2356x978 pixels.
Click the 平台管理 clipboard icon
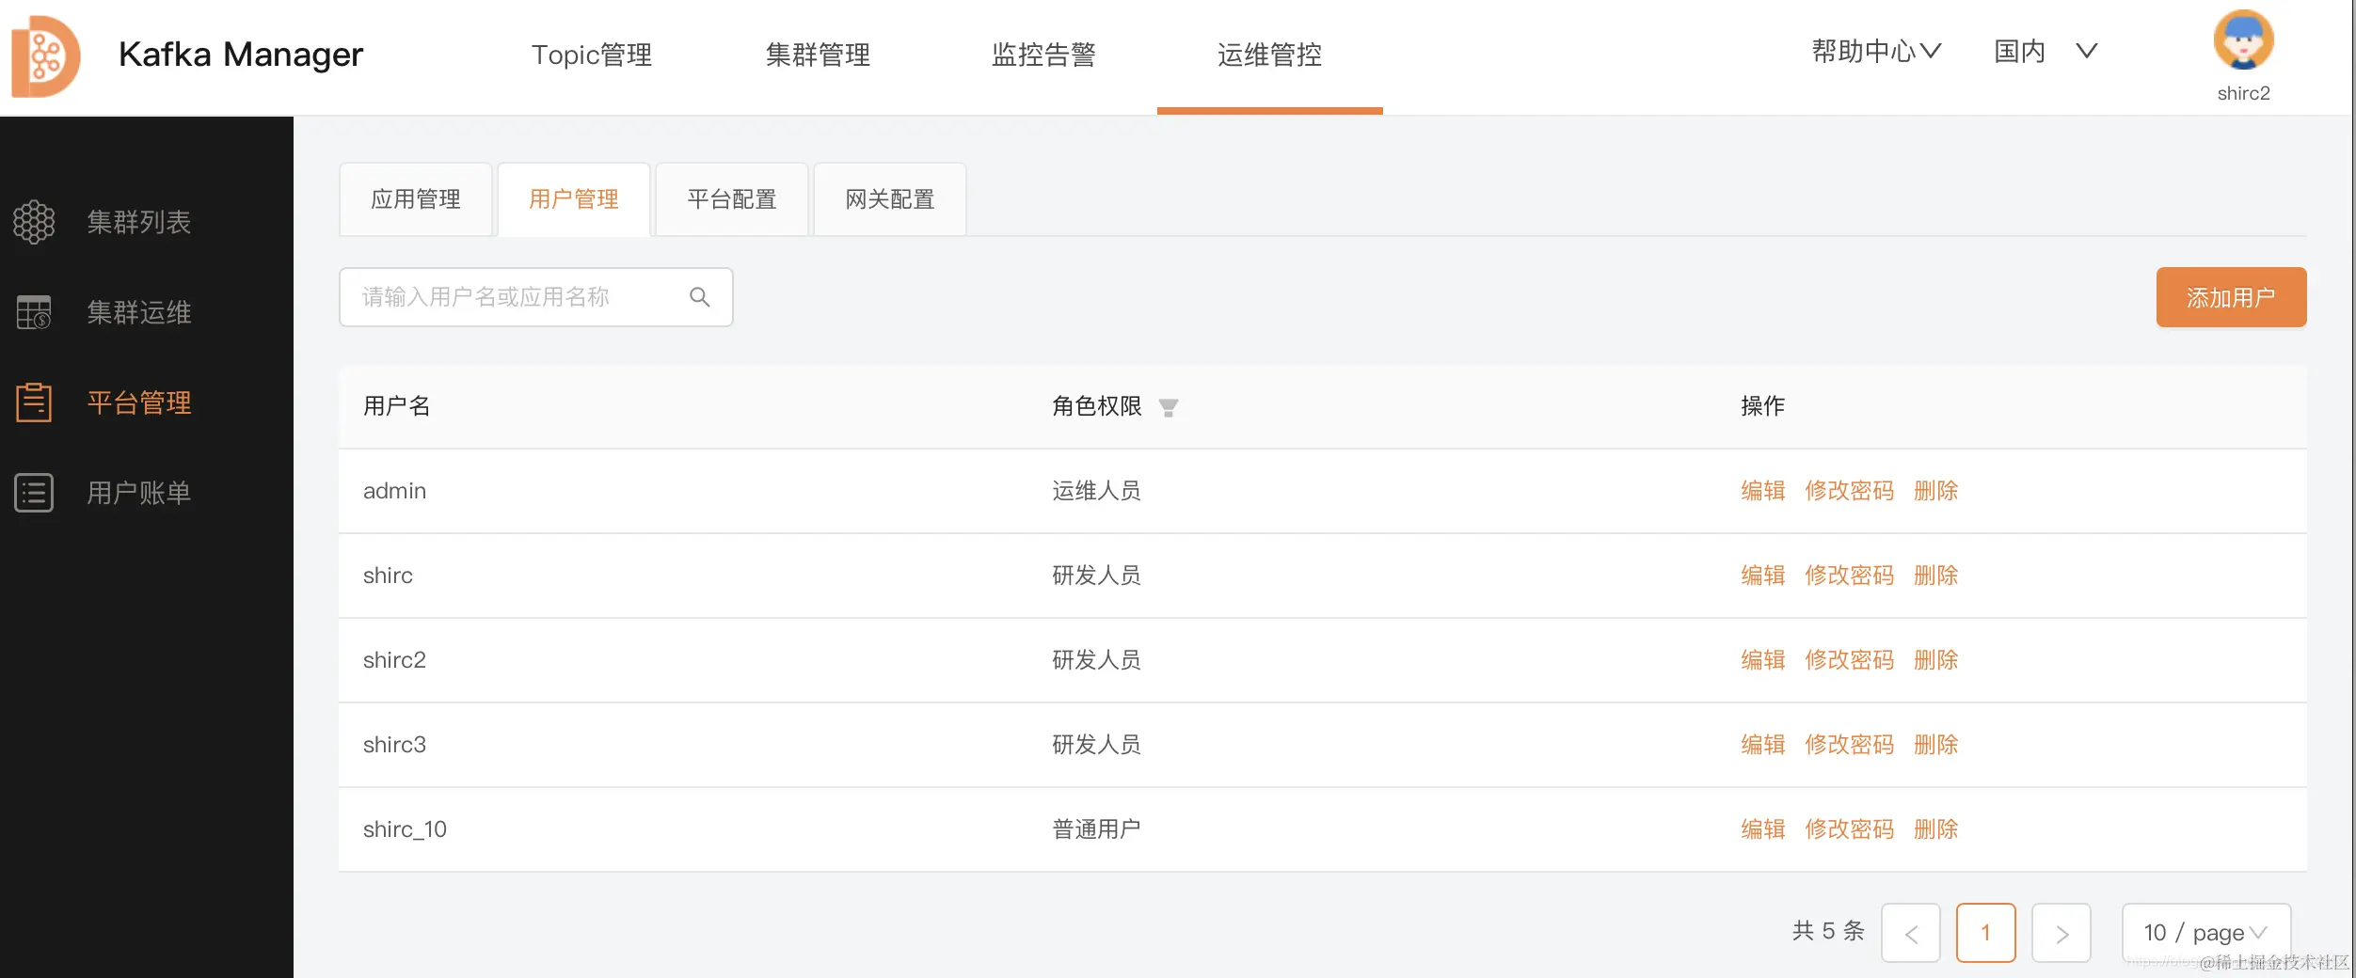tap(34, 402)
